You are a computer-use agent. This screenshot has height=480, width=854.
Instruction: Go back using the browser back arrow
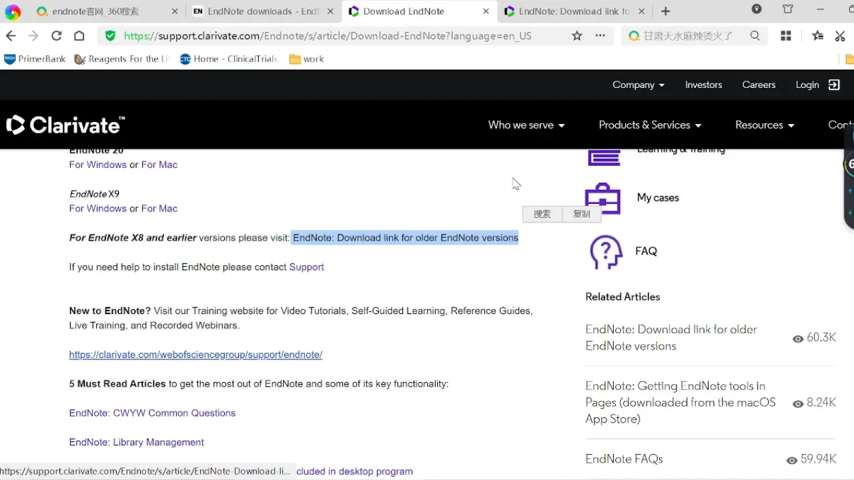click(x=11, y=36)
